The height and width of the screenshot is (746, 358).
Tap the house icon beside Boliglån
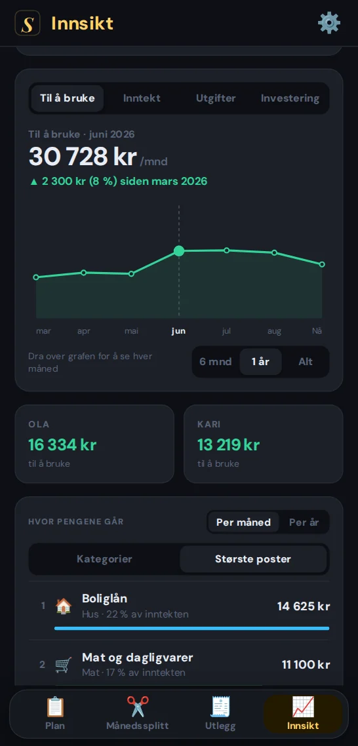pos(64,606)
